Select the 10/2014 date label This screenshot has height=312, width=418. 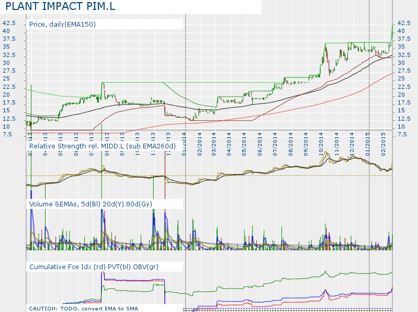pos(321,142)
